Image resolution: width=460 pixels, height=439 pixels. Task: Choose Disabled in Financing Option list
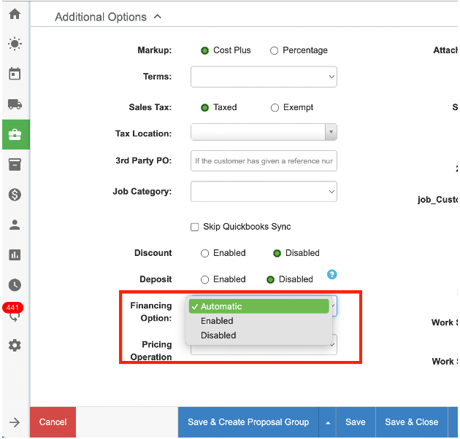pyautogui.click(x=218, y=335)
